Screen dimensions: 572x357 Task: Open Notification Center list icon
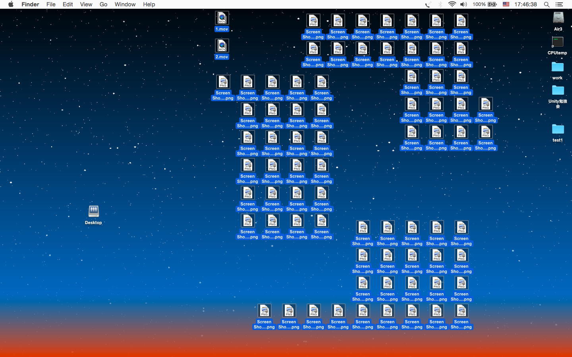[x=559, y=4]
